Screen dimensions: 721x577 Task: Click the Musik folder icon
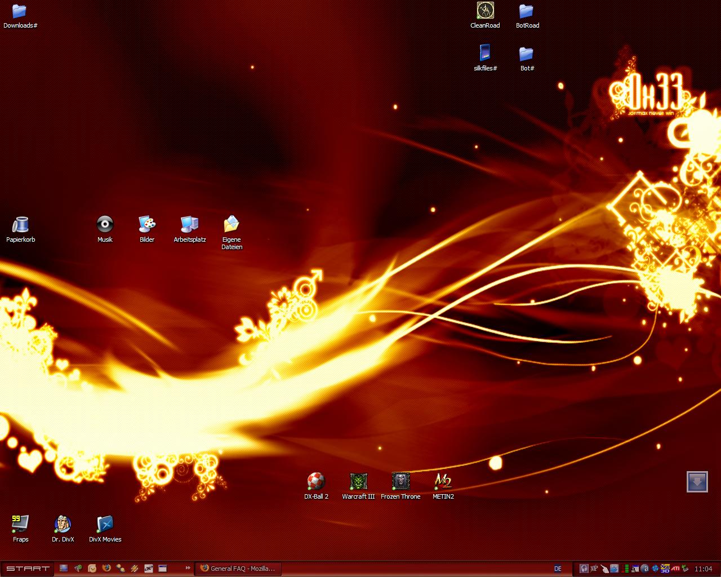coord(105,225)
